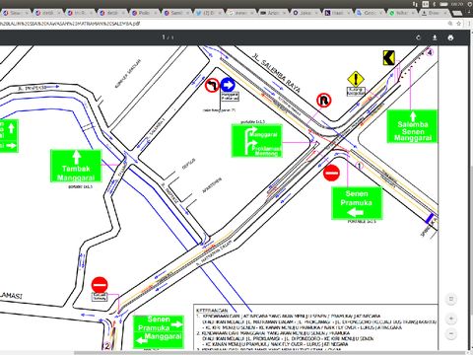This screenshot has height=355, width=473.
Task: Zoom in on the PDF map
Action: tap(451, 319)
